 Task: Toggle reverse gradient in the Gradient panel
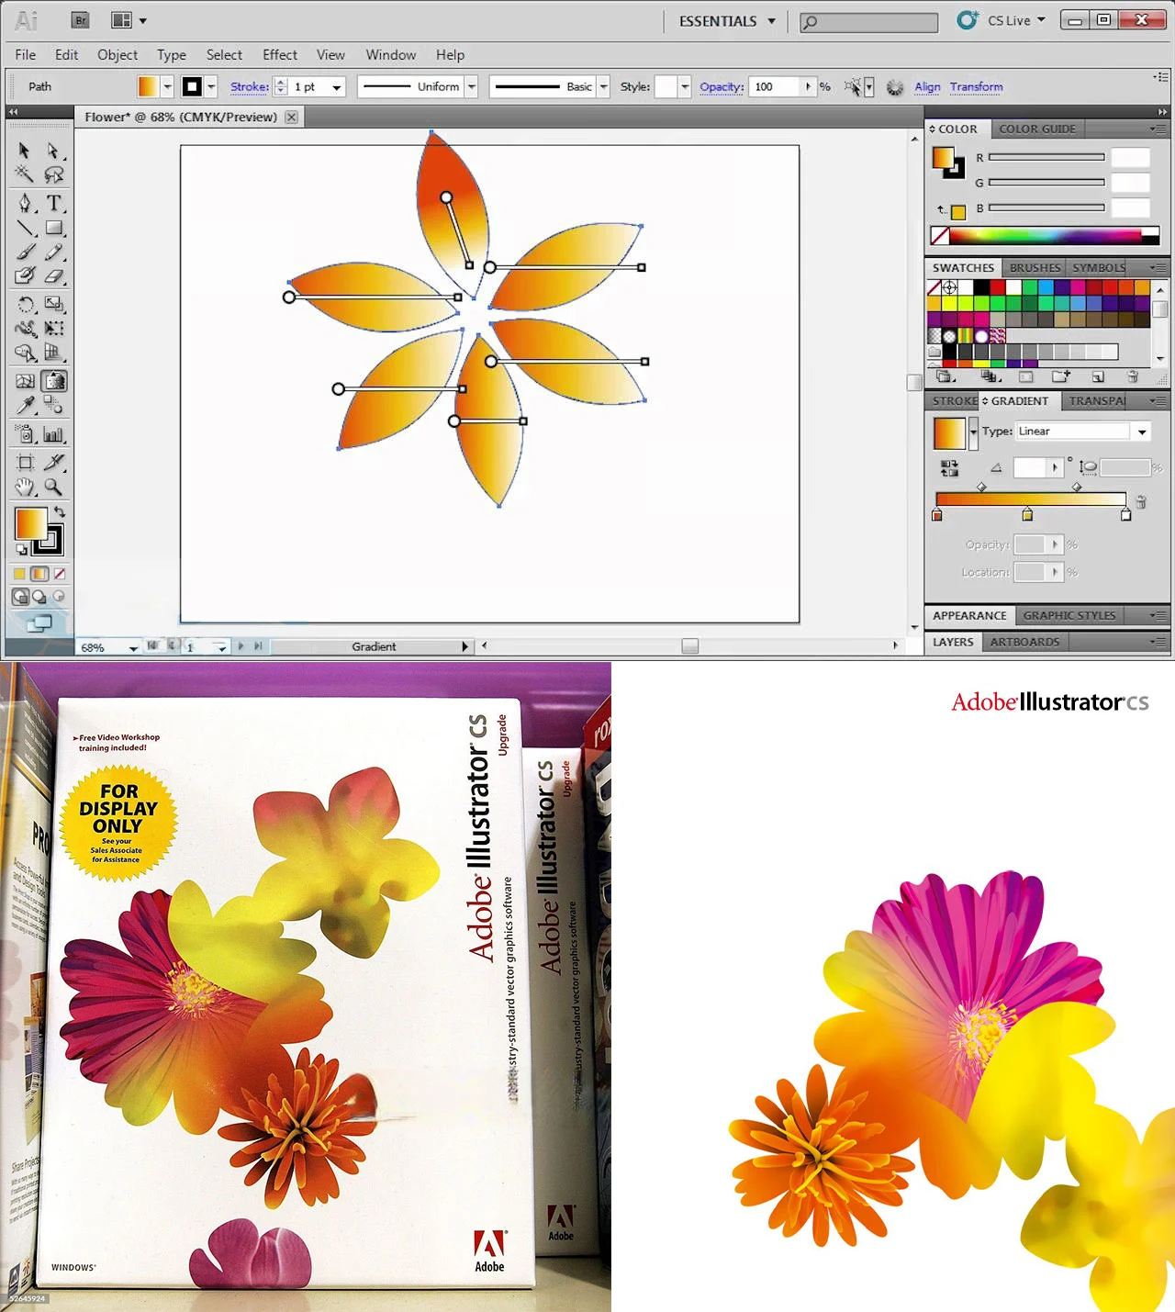coord(949,466)
